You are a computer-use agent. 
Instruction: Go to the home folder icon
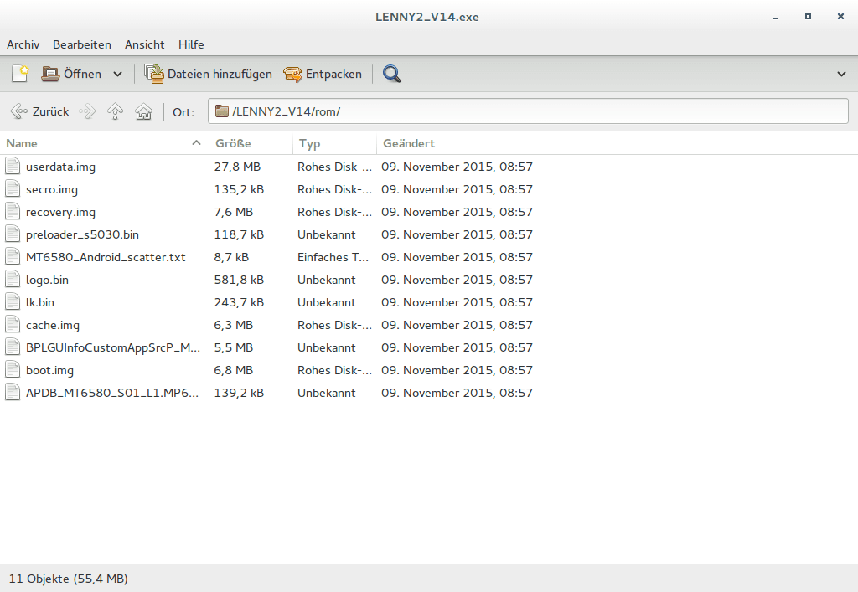pyautogui.click(x=144, y=111)
